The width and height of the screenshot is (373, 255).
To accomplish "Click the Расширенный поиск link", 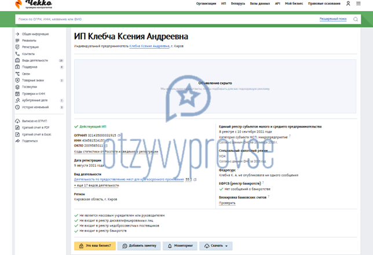I will pos(333,19).
